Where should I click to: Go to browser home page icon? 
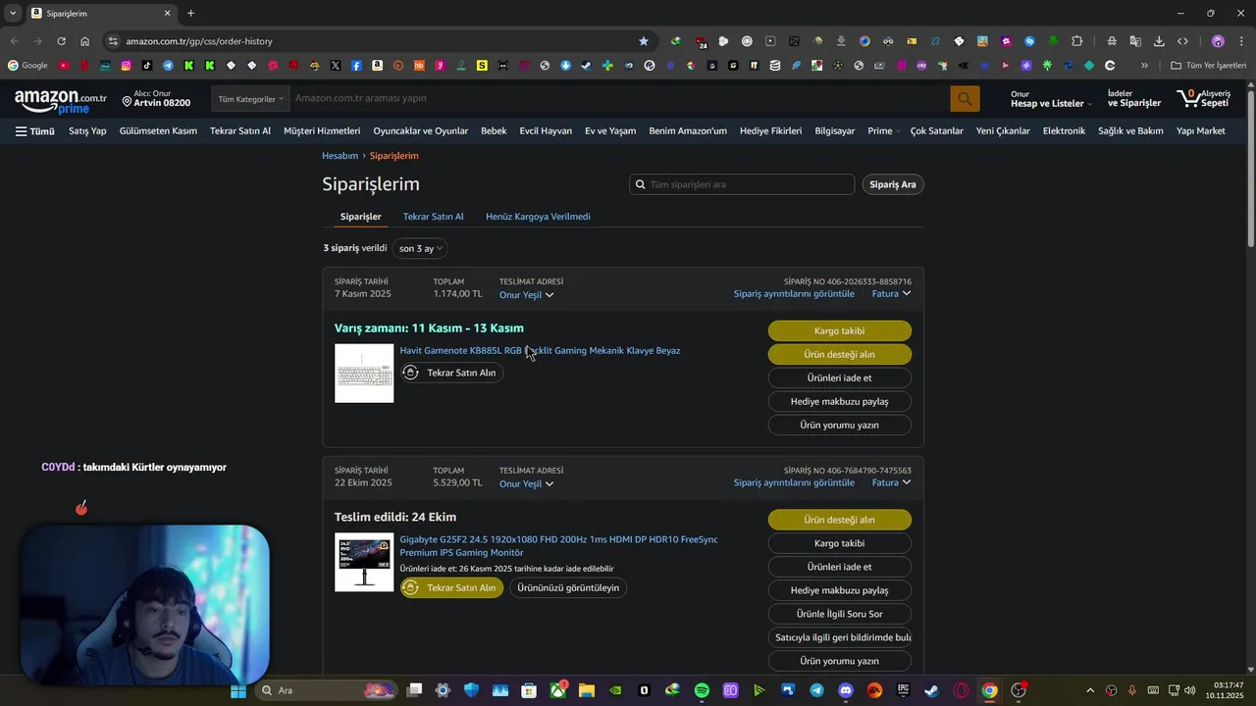(x=84, y=41)
